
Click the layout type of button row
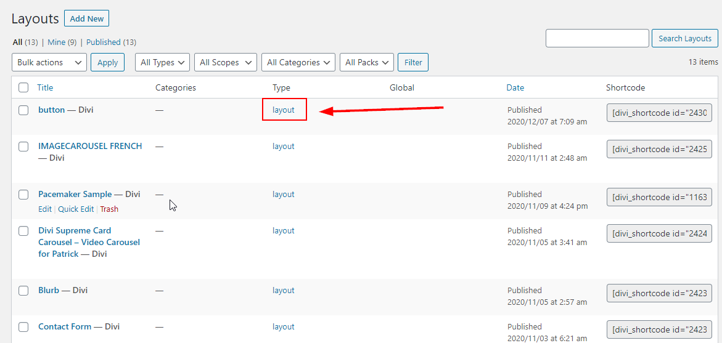click(x=283, y=110)
